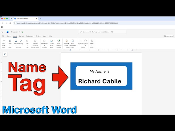Expand the browser tab search dropdown

point(11,19)
